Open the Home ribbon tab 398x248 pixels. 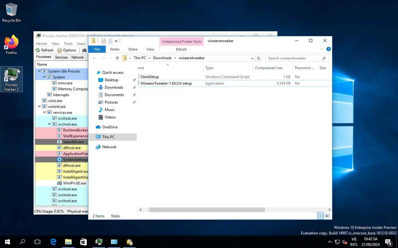(114, 49)
